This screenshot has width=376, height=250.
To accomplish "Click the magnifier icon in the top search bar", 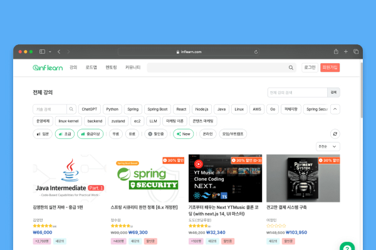I will click(x=291, y=67).
